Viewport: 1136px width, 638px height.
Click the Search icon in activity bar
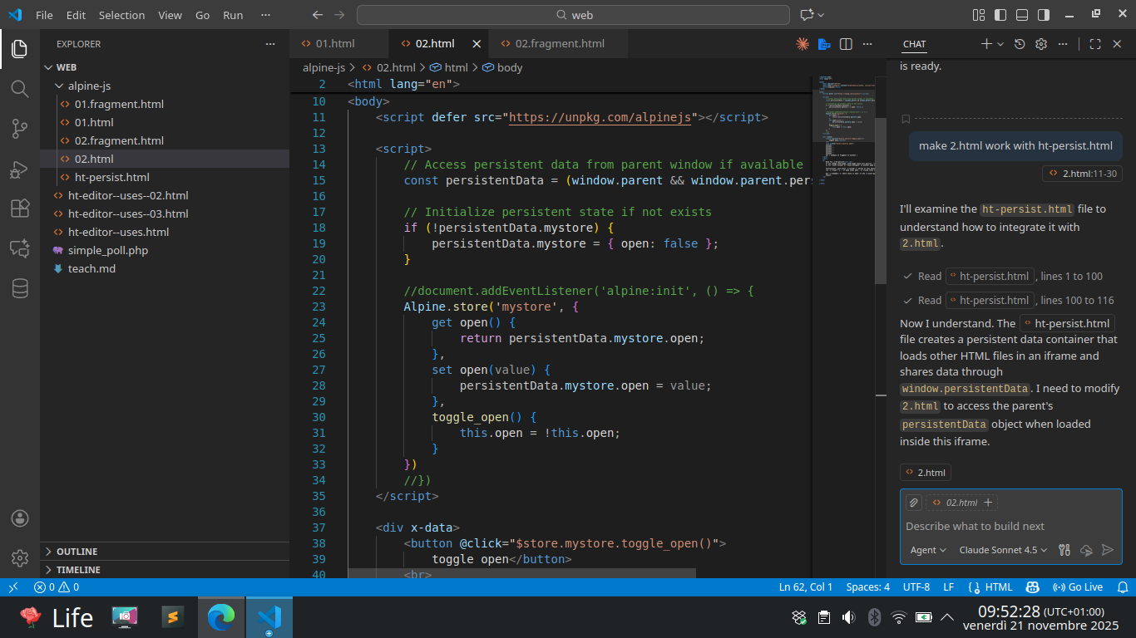point(20,89)
